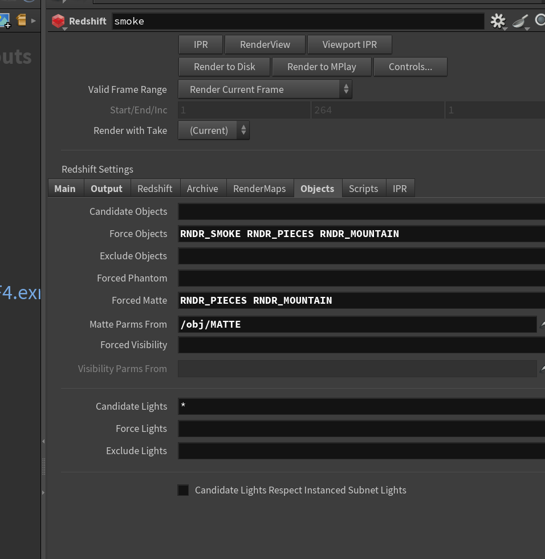Open the gear parameter settings menu
The height and width of the screenshot is (559, 545).
tap(498, 22)
